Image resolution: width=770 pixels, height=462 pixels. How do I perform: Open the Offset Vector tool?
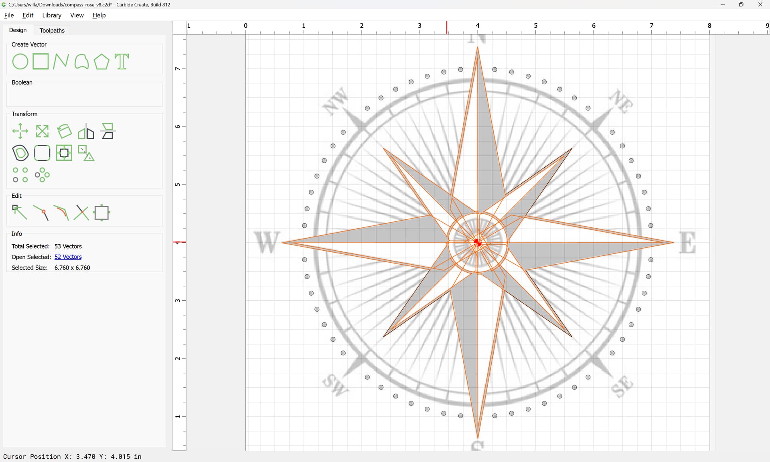point(20,153)
